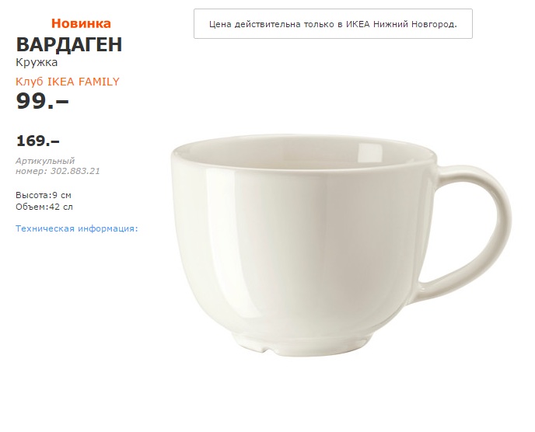The height and width of the screenshot is (432, 535).
Task: Click the Объем:42 сл specification
Action: coord(44,207)
